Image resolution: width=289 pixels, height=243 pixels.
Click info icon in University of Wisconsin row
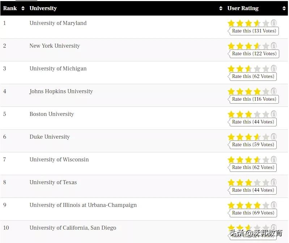pyautogui.click(x=274, y=160)
